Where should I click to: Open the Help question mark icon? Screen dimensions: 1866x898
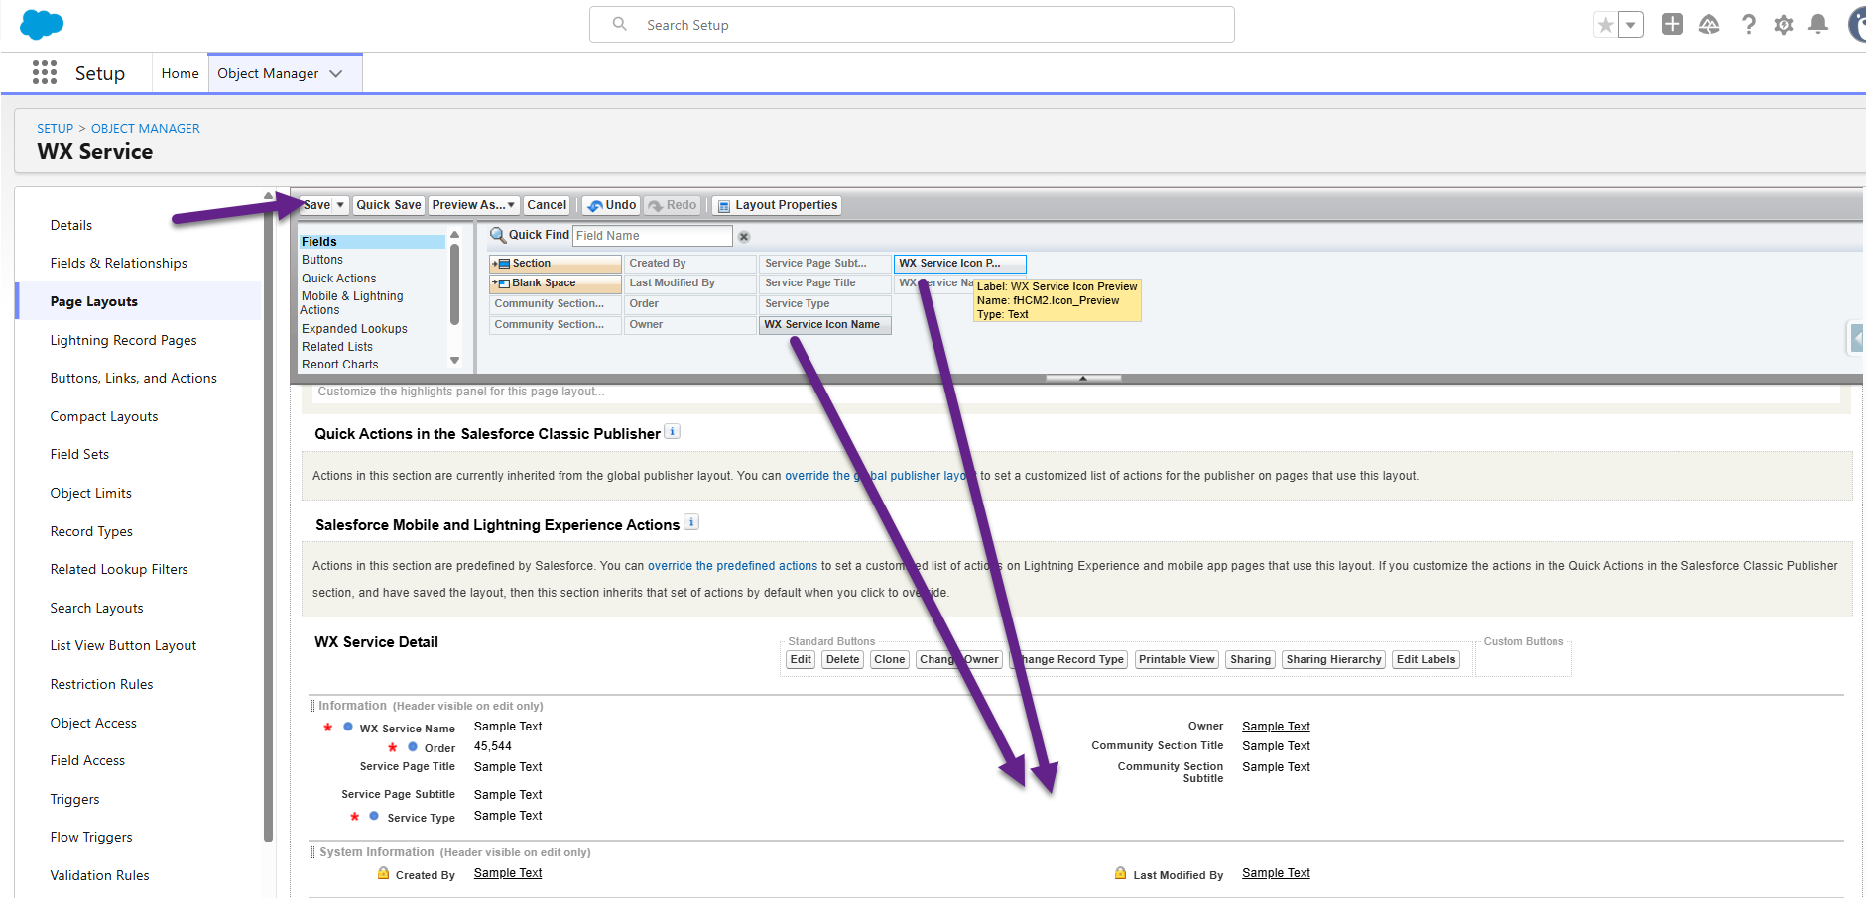pyautogui.click(x=1748, y=24)
